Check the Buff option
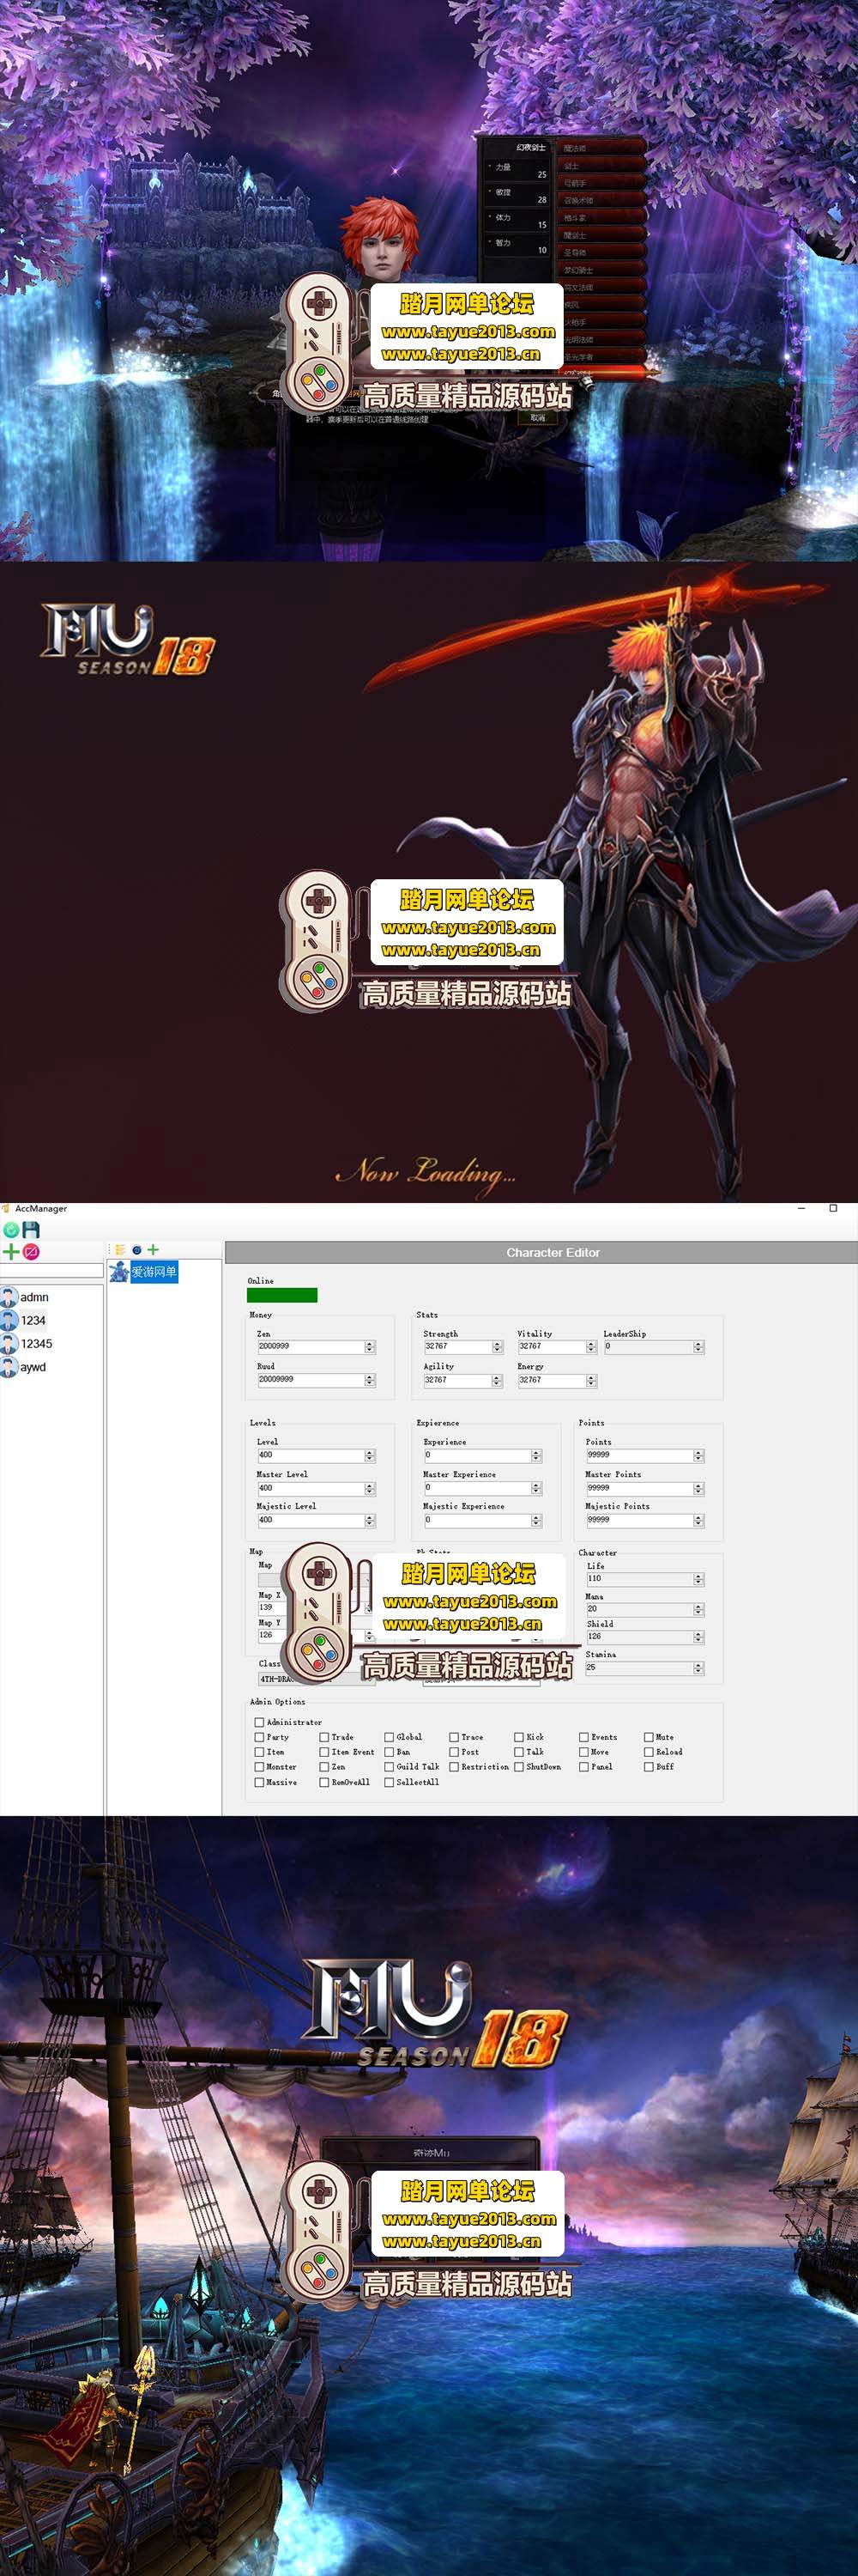This screenshot has height=2576, width=858. (x=649, y=1767)
